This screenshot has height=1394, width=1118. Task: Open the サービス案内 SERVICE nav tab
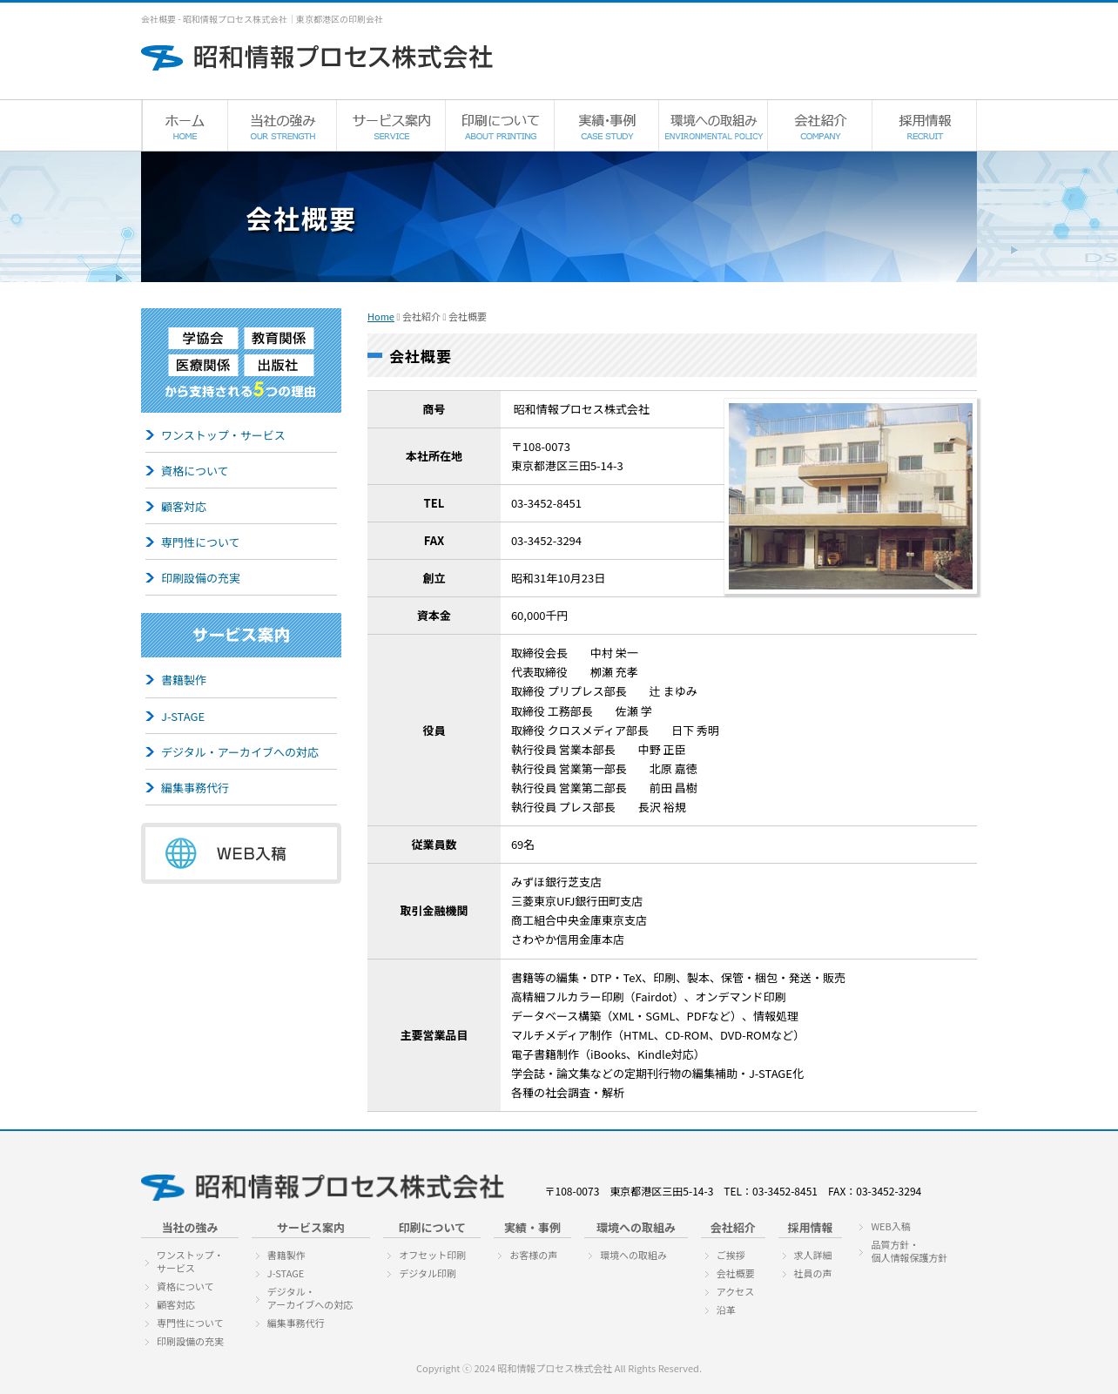click(x=391, y=125)
